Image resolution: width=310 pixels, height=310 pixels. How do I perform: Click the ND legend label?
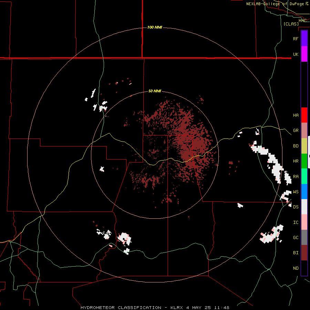(x=296, y=268)
